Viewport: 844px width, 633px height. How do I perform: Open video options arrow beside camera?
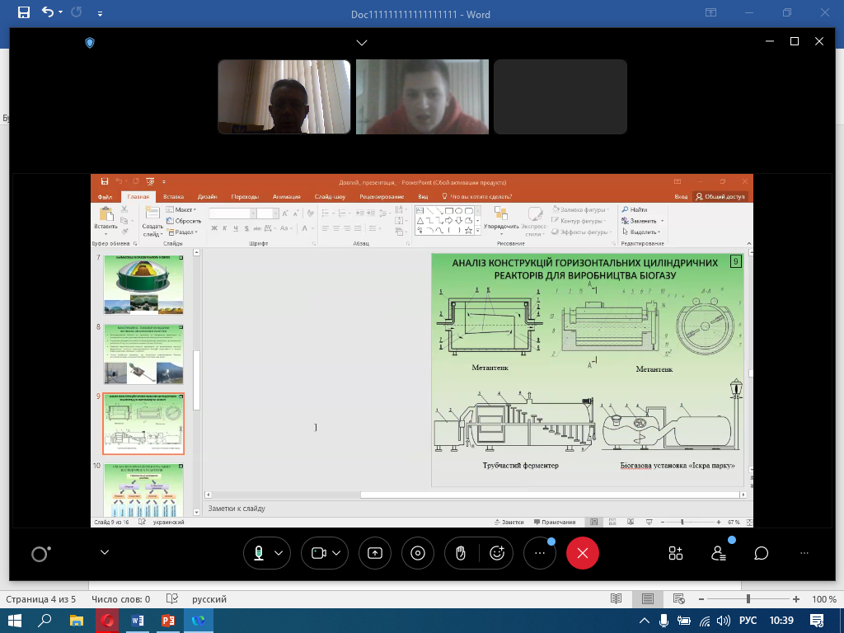click(336, 553)
